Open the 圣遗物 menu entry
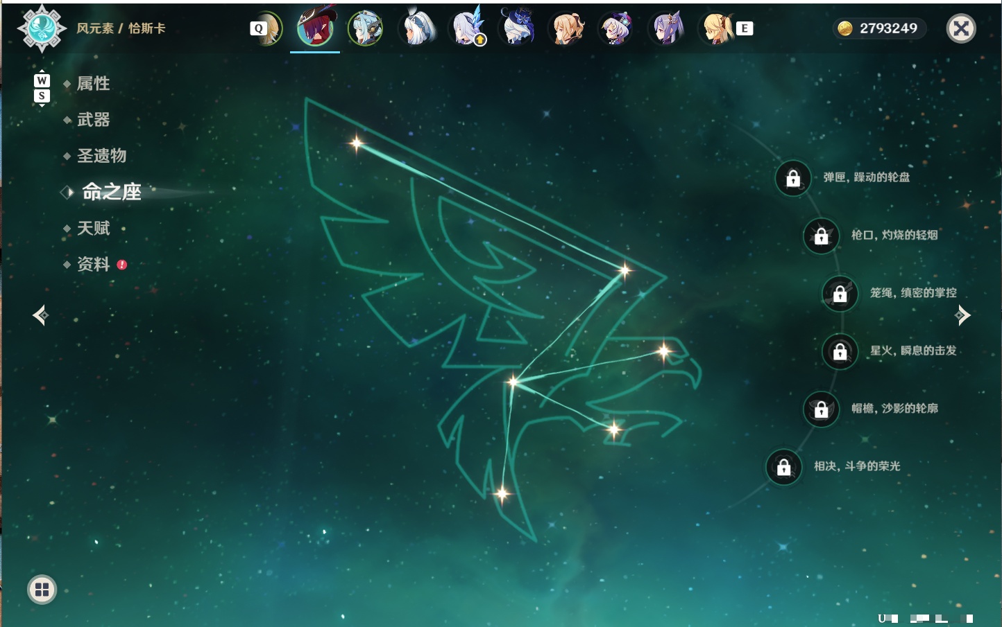This screenshot has height=627, width=1002. tap(101, 156)
